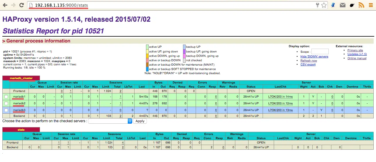Image resolution: width=376 pixels, height=162 pixels.
Task: Click the stats Frontend Bytes In 1 167
Action: 158,143
